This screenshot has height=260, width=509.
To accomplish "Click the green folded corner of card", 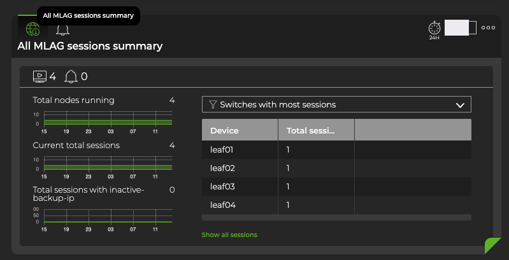I will click(492, 245).
